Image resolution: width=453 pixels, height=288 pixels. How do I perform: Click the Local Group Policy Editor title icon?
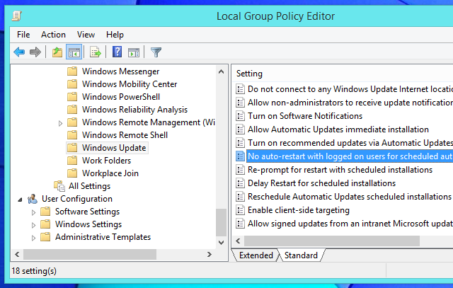click(17, 16)
